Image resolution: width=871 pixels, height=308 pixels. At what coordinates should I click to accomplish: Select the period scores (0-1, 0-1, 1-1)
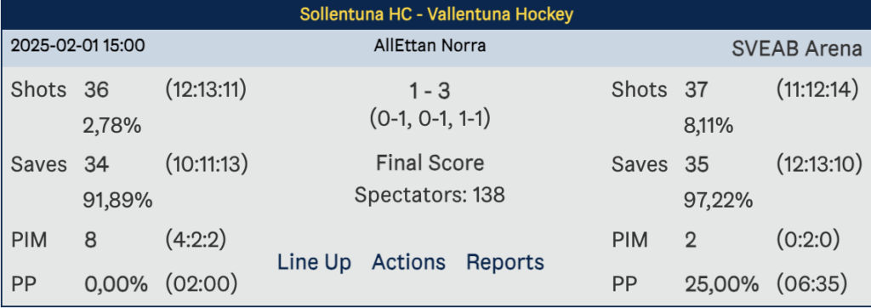tap(430, 118)
